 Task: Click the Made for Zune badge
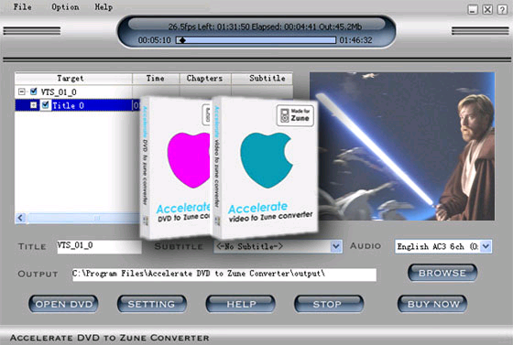[x=295, y=115]
